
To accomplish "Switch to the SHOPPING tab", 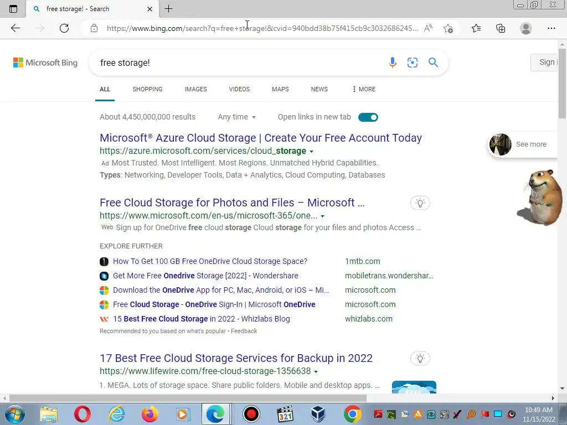I will [x=147, y=89].
